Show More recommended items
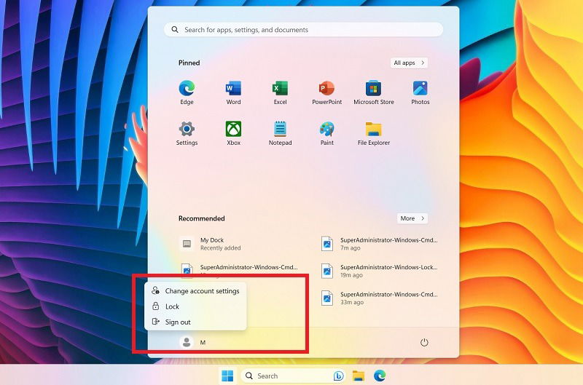The width and height of the screenshot is (583, 385). pyautogui.click(x=412, y=218)
